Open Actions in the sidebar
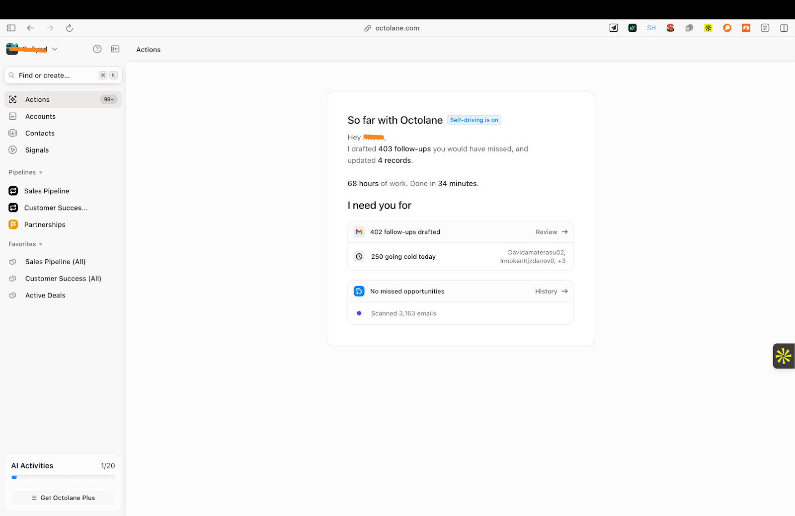 63,99
